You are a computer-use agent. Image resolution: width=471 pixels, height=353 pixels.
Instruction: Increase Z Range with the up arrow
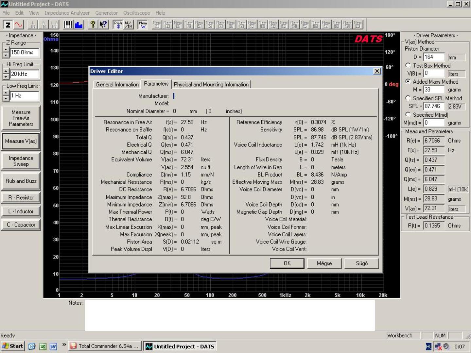pyautogui.click(x=6, y=50)
